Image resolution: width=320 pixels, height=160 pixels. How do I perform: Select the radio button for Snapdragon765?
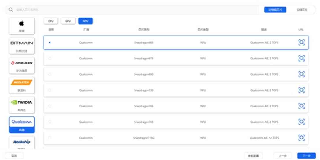pos(50,106)
